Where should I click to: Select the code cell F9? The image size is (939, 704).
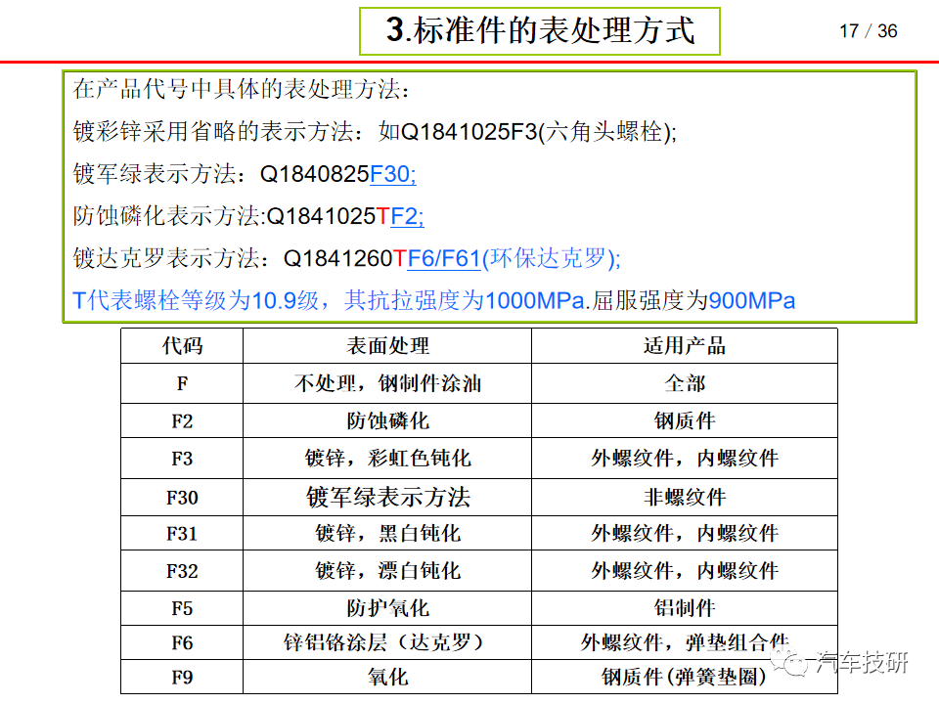pyautogui.click(x=182, y=677)
